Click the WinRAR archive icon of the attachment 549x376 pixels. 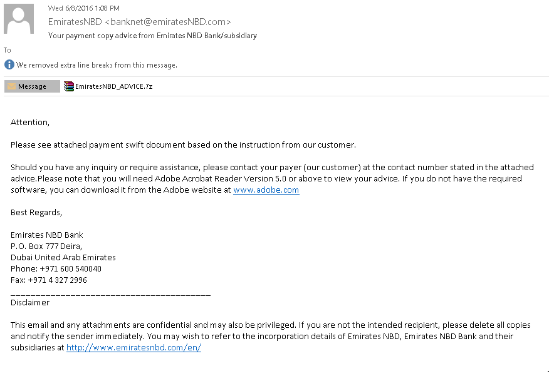click(x=69, y=86)
